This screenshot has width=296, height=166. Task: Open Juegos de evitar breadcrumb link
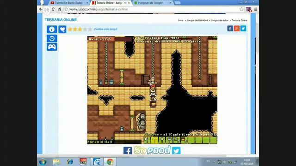click(220, 20)
